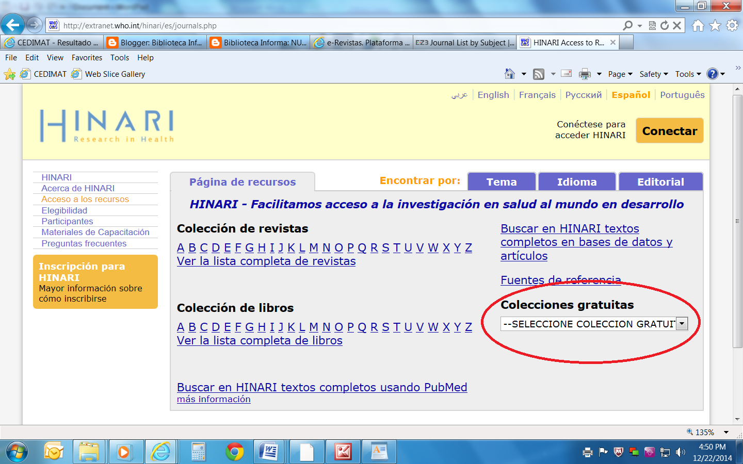Switch to Internet Explorer on the taskbar
The width and height of the screenshot is (743, 464).
(x=161, y=452)
